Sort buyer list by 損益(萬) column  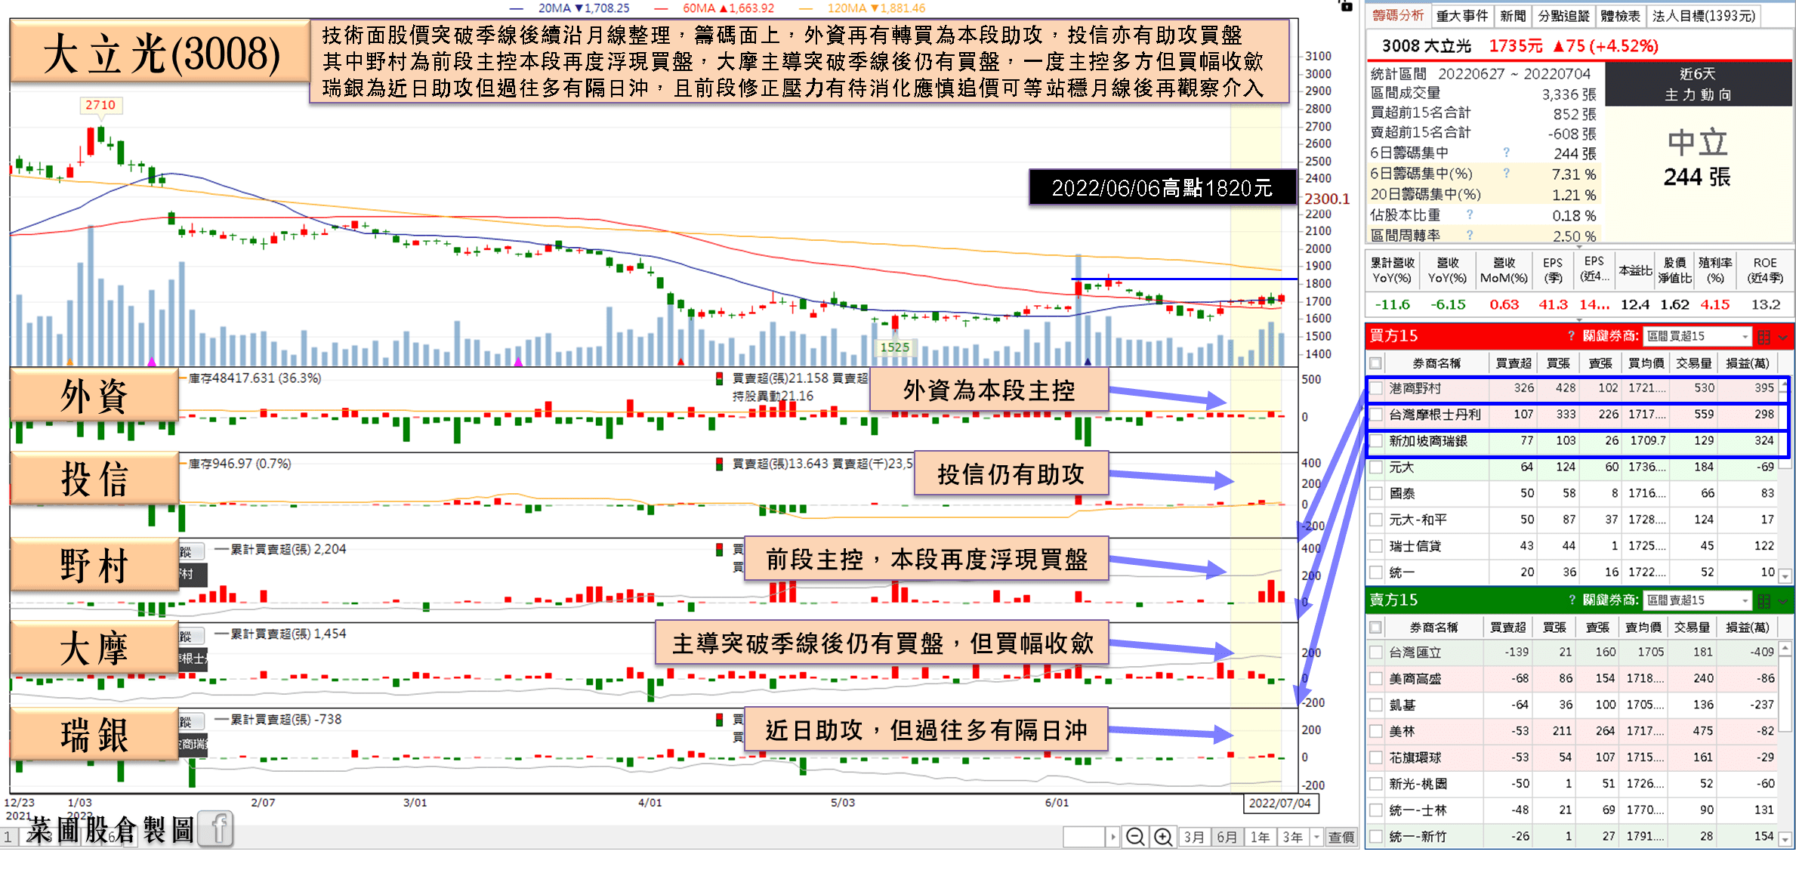(1747, 363)
